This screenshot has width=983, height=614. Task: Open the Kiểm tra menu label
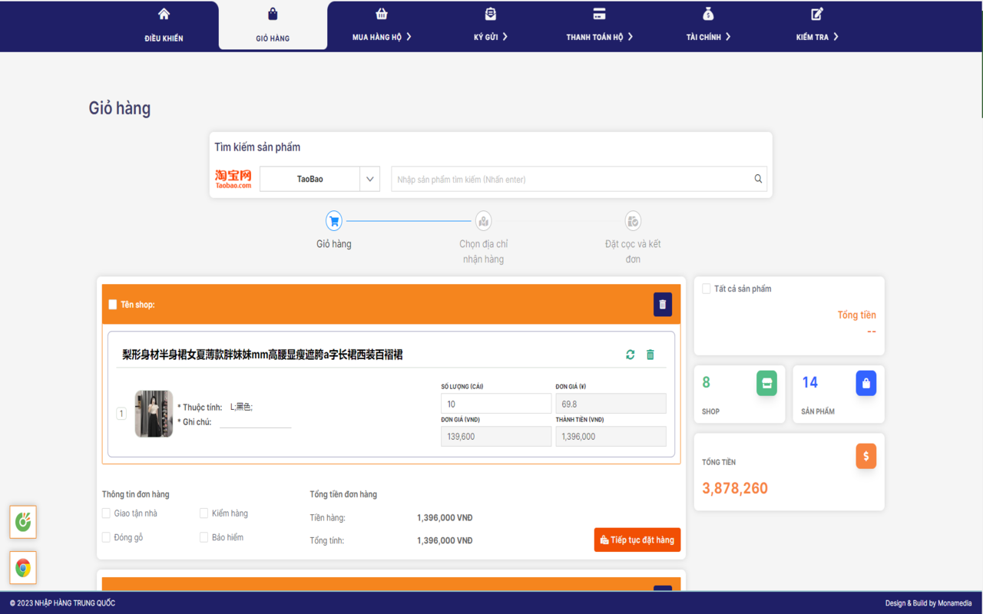(813, 37)
